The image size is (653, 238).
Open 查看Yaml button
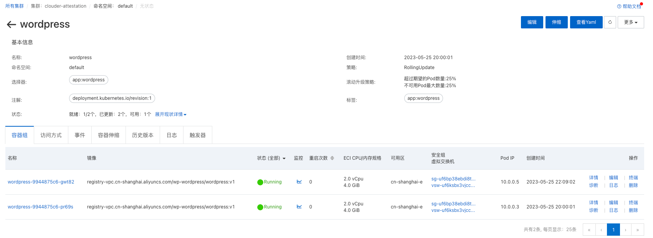click(x=586, y=22)
